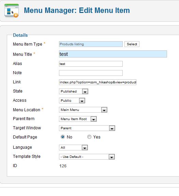The width and height of the screenshot is (179, 196).
Task: Click into the Menu Title field
Action: point(113,54)
